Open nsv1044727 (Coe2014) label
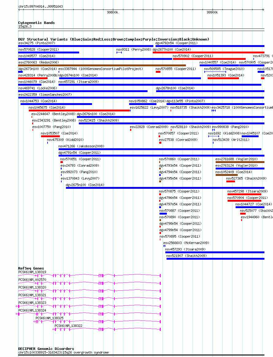 tap(254, 204)
